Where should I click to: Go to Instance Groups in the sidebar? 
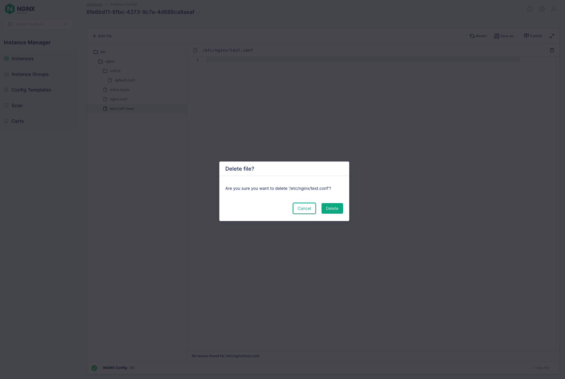click(x=30, y=74)
